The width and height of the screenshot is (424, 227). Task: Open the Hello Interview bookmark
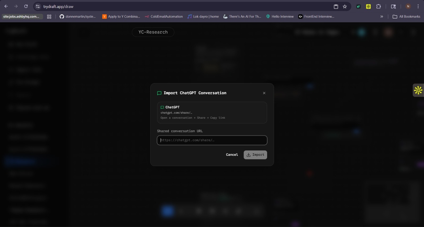[x=280, y=16]
